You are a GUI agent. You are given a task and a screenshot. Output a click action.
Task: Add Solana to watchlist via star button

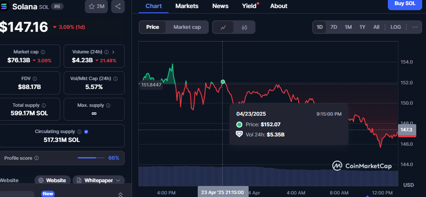(x=96, y=6)
